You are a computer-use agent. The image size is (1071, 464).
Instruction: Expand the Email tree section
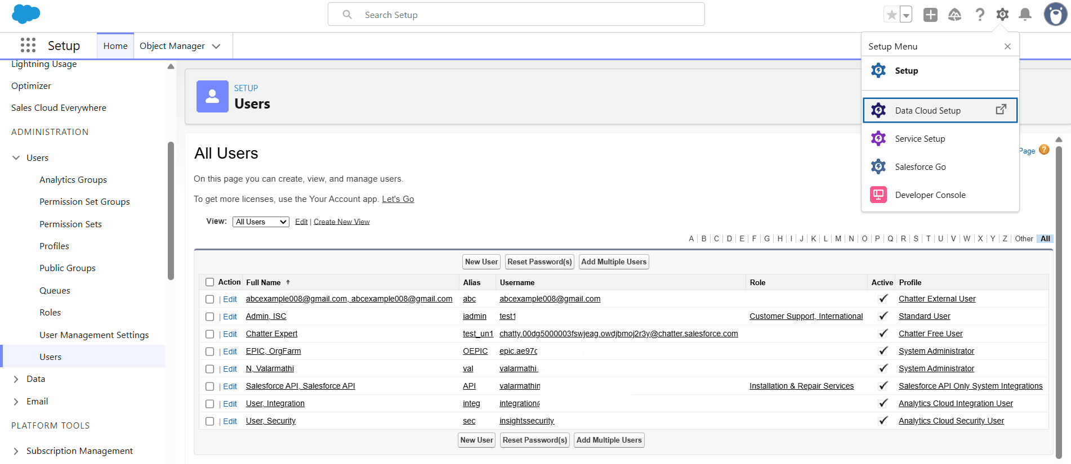coord(16,402)
